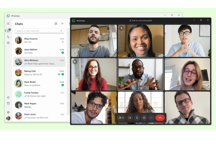Open the Calls tab phone icon
This screenshot has width=216, height=144.
[x=8, y=37]
